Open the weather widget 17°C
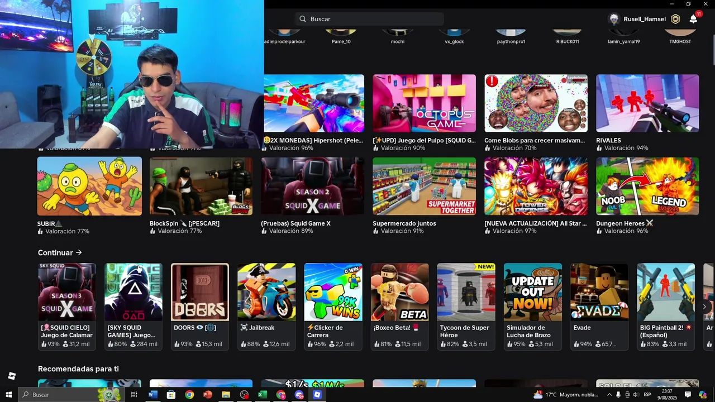 [x=566, y=395]
